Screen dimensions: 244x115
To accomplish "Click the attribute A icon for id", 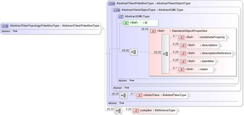I will [x=126, y=23].
